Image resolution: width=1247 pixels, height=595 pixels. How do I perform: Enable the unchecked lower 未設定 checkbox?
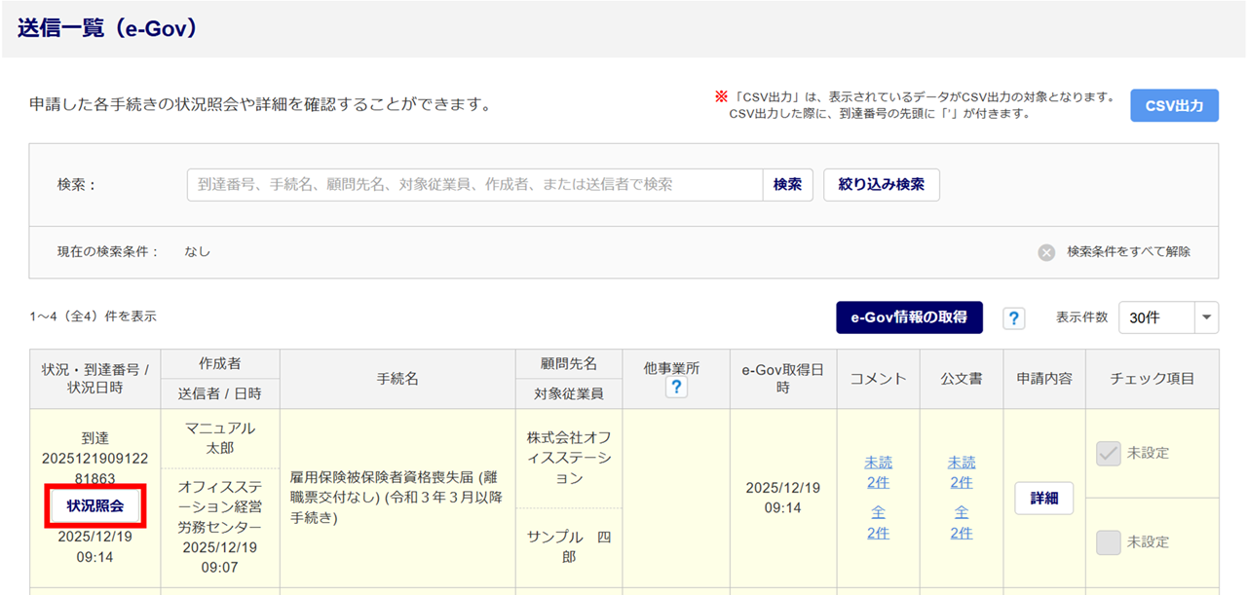click(x=1109, y=542)
